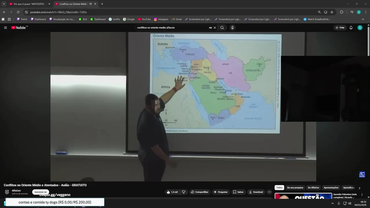Click in the YouTube search input field
370x208 pixels.
172,28
